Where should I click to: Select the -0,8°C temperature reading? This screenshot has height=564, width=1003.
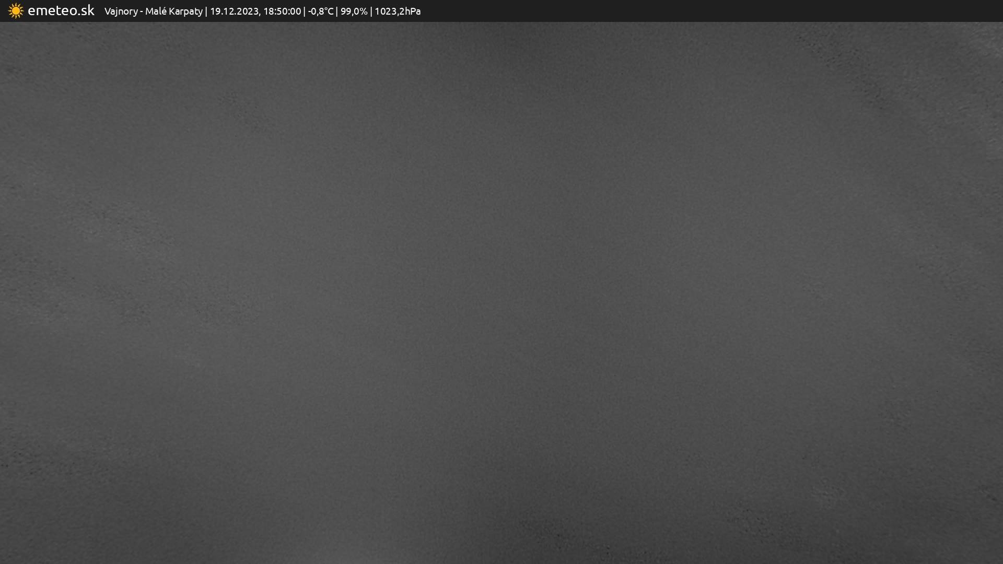click(x=321, y=11)
